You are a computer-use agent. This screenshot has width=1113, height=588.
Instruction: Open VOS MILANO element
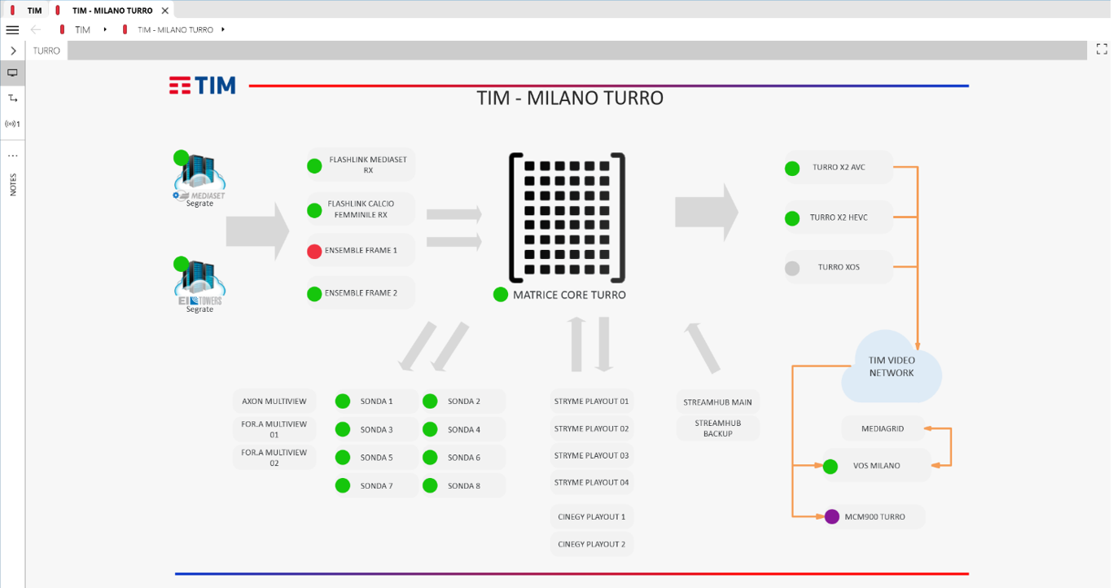tap(876, 466)
